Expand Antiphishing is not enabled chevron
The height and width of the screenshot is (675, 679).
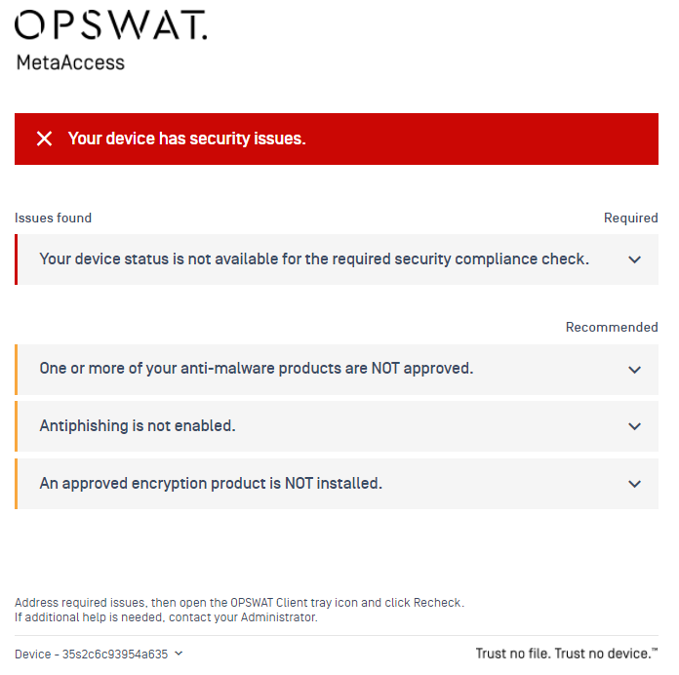tap(634, 426)
